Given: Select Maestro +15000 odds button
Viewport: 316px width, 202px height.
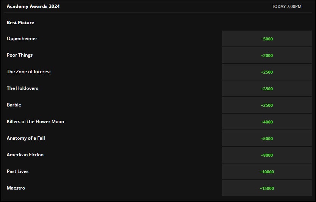Looking at the screenshot, I should point(267,188).
